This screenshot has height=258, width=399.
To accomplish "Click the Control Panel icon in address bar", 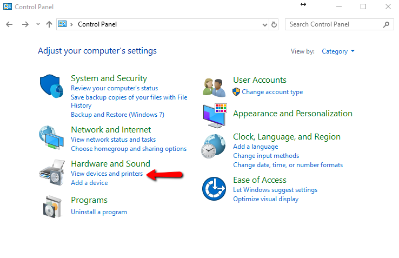I will 62,24.
